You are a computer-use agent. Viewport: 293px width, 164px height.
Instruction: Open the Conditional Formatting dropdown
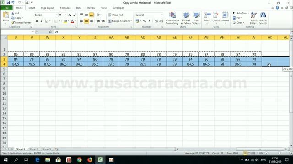click(x=173, y=18)
